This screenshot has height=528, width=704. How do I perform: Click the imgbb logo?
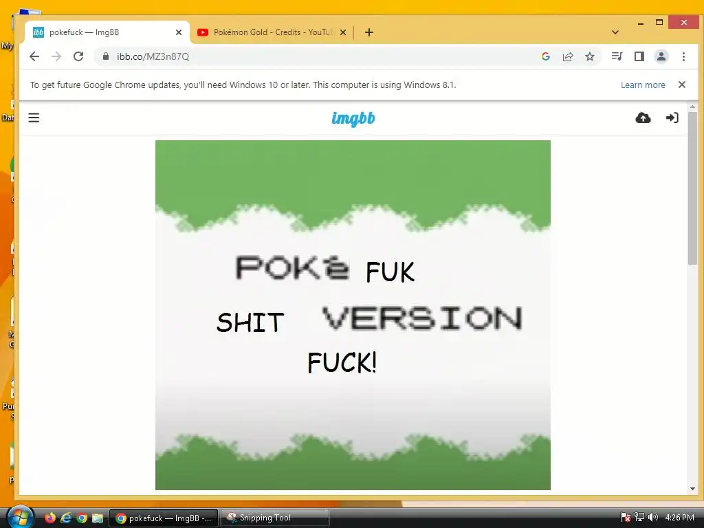pyautogui.click(x=353, y=118)
